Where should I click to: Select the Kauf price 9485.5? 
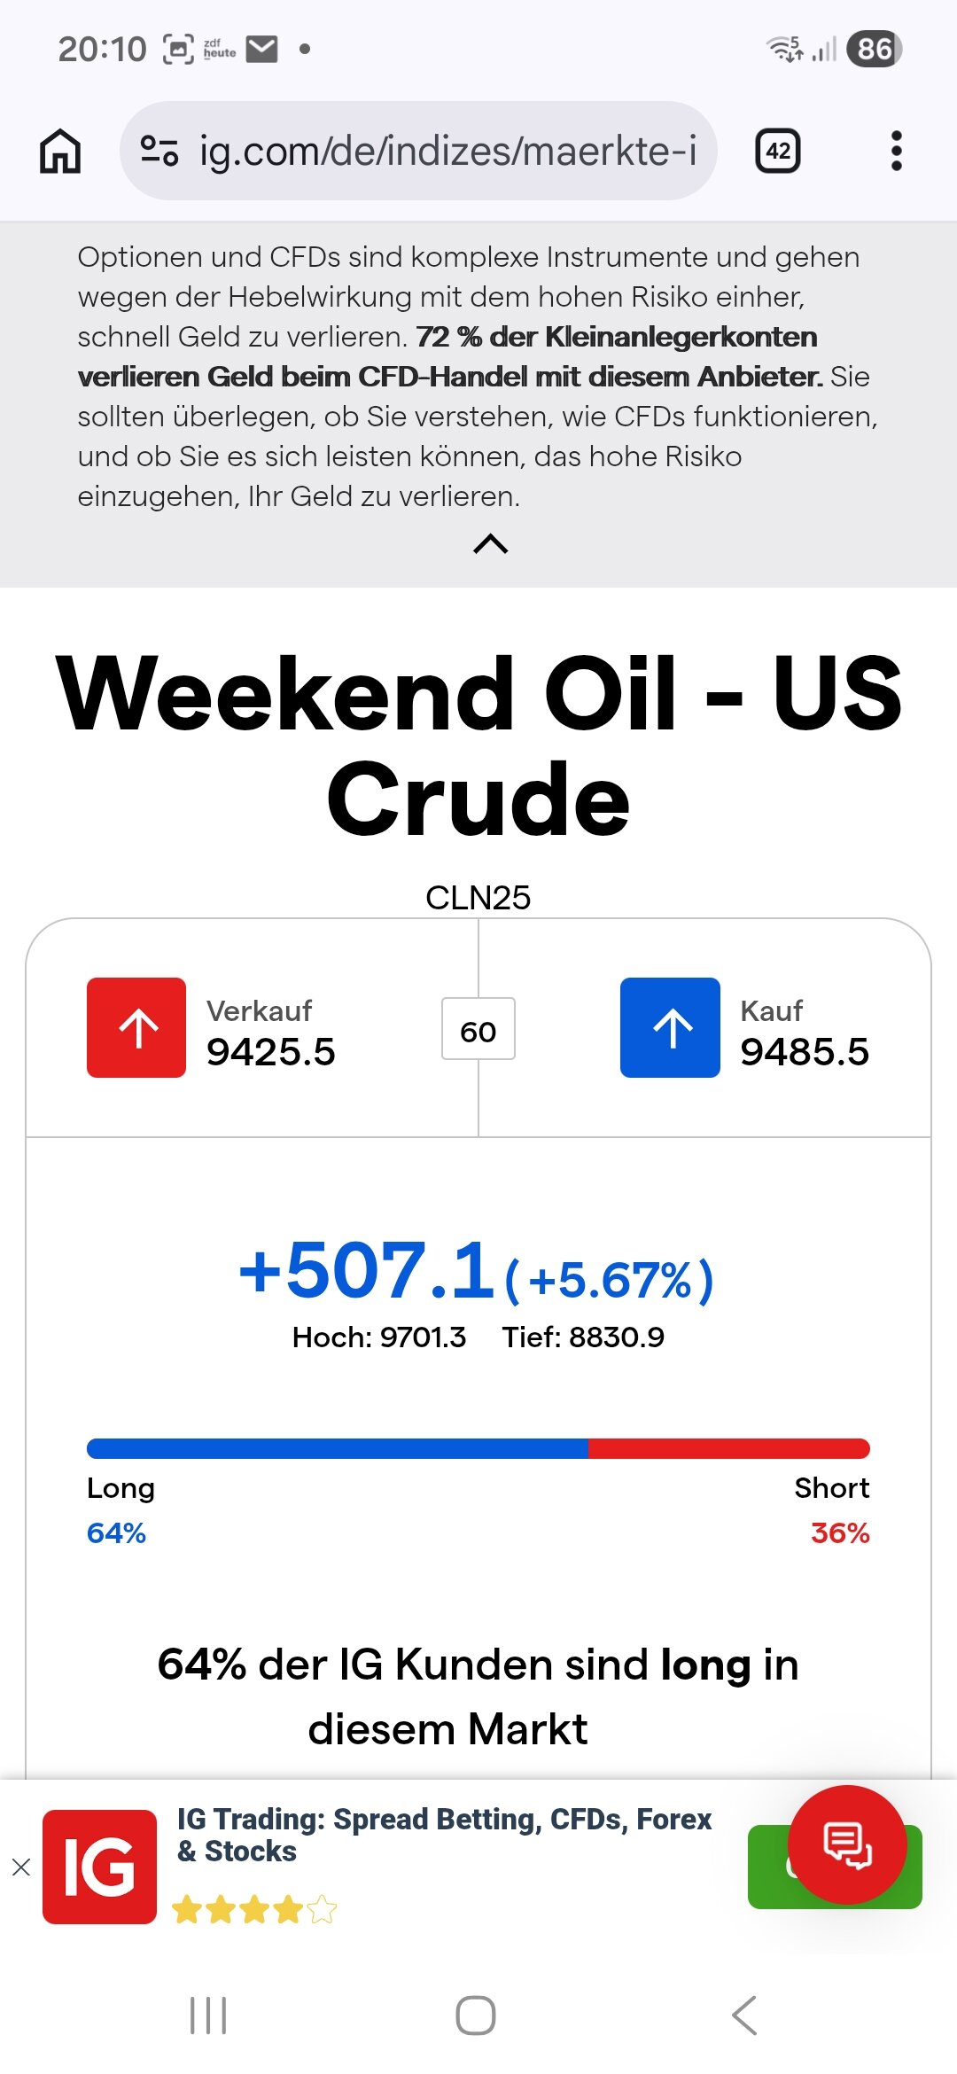[x=805, y=1052]
